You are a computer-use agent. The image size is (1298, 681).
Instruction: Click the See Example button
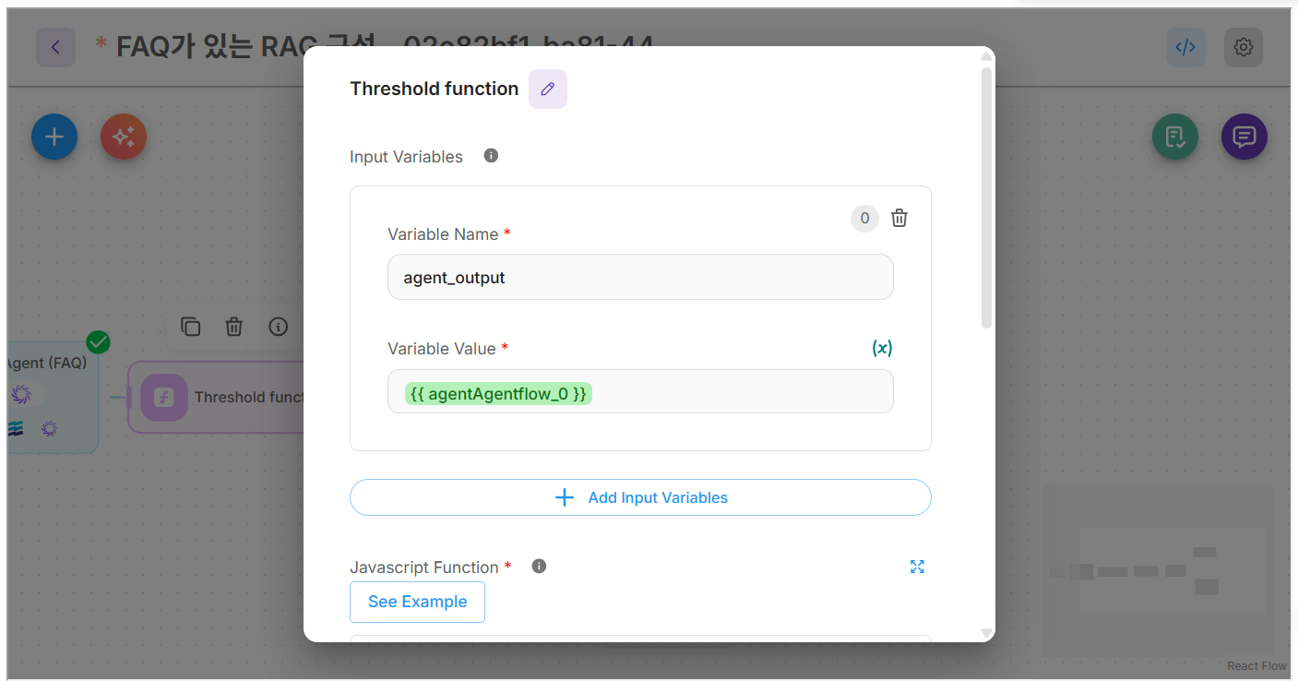[417, 602]
